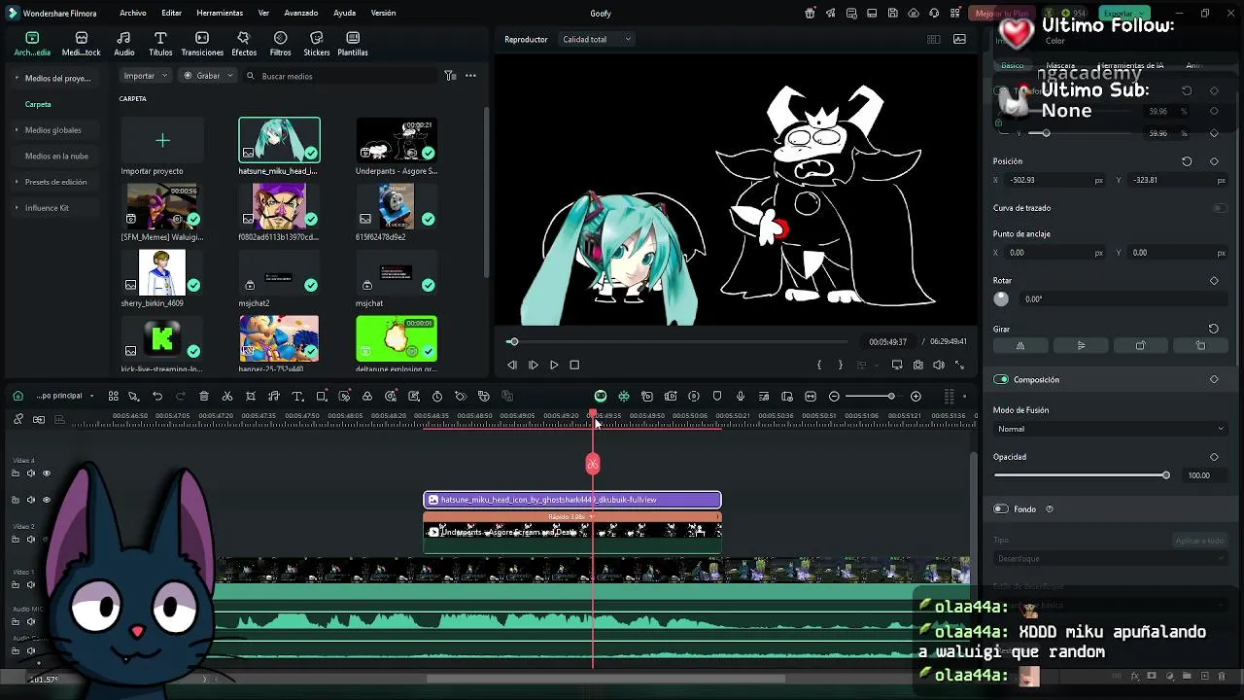Mute the Video 4 track
The height and width of the screenshot is (700, 1244).
point(30,473)
